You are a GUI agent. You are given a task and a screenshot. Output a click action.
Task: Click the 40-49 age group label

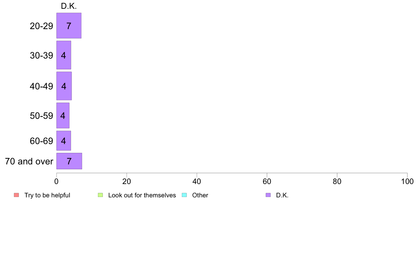point(41,86)
